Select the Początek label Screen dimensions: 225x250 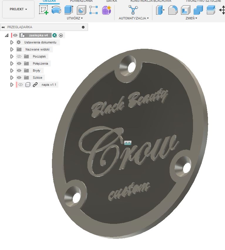point(39,56)
